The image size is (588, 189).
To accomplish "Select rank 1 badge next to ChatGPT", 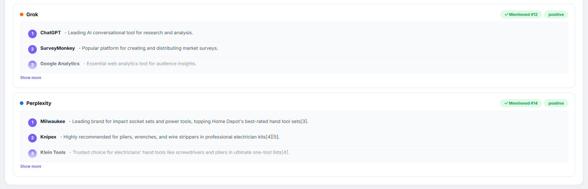I will pos(32,34).
